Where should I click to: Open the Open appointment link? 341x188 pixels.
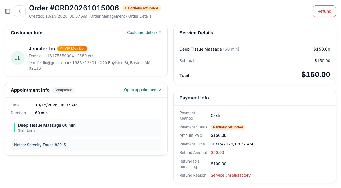143,90
